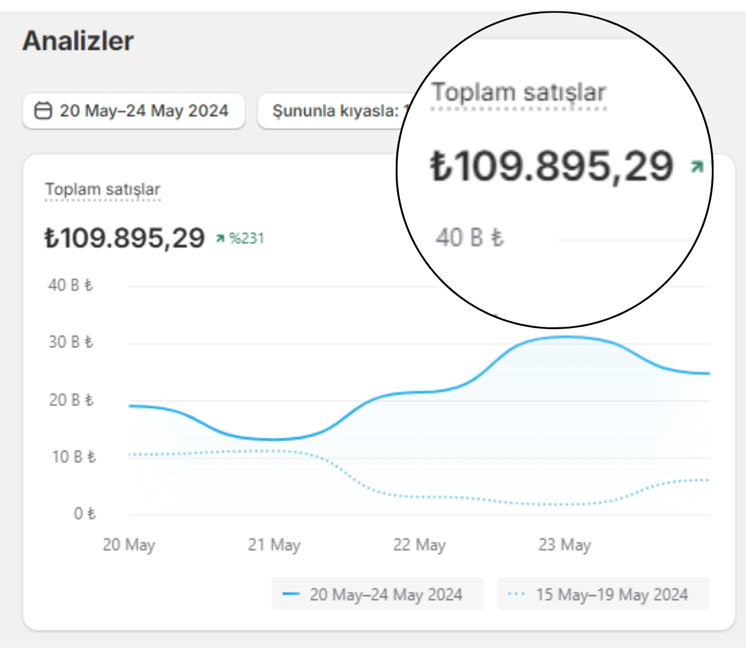The image size is (746, 653).
Task: Click the dotted line legend marker
Action: [517, 594]
